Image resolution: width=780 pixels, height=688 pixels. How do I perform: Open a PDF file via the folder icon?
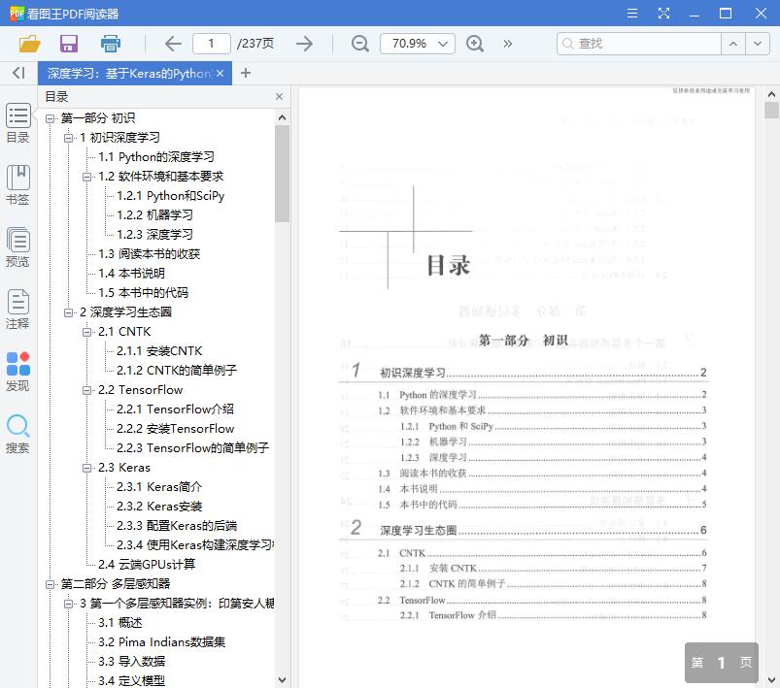pyautogui.click(x=28, y=44)
